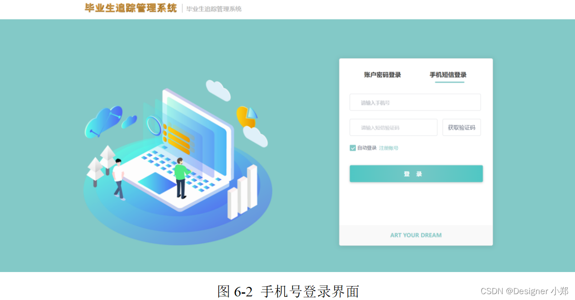Viewport: 575px width, 300px height.
Task: Click the 请输入短信验证码 input field
Action: [x=393, y=128]
